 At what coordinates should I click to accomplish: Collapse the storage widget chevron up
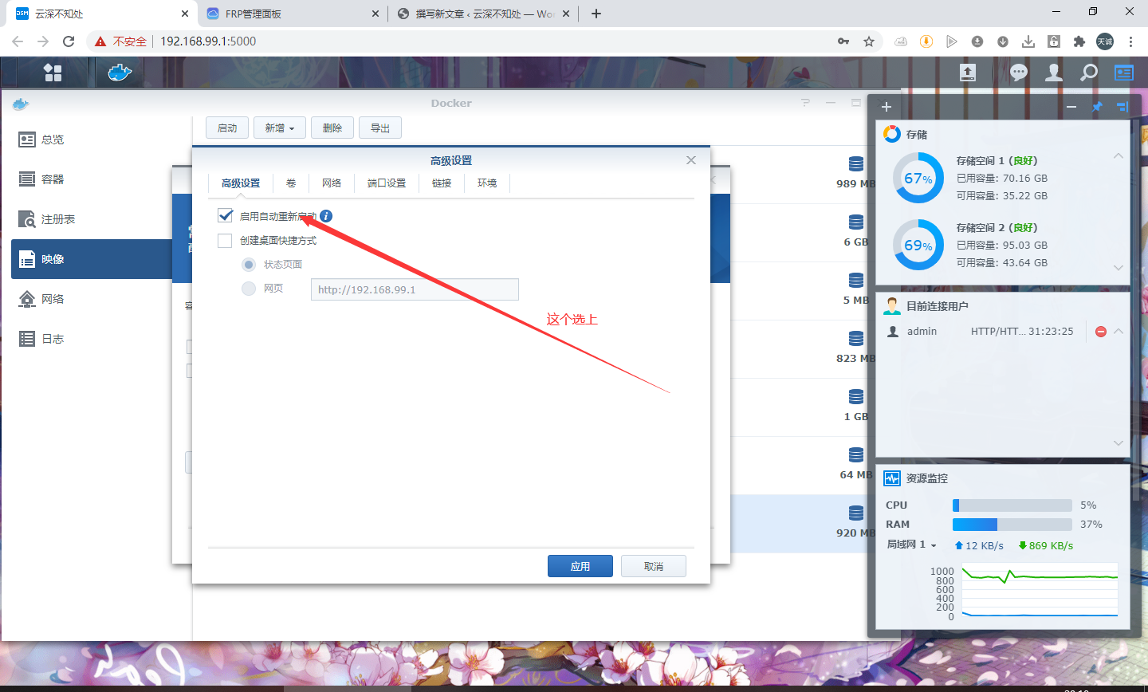click(x=1118, y=156)
